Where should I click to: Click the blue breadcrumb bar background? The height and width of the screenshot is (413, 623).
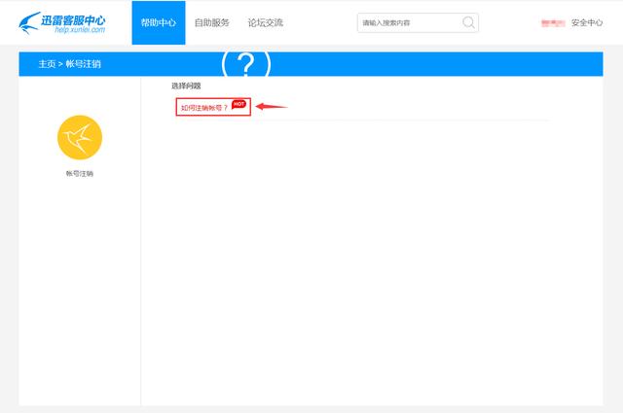click(x=438, y=64)
